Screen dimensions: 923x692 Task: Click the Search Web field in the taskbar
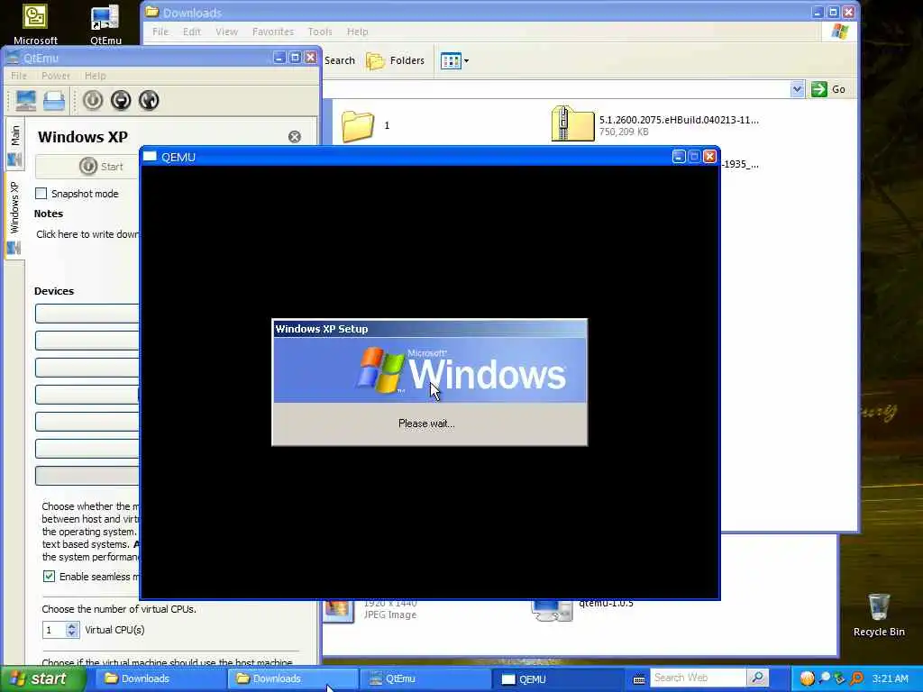(x=698, y=678)
